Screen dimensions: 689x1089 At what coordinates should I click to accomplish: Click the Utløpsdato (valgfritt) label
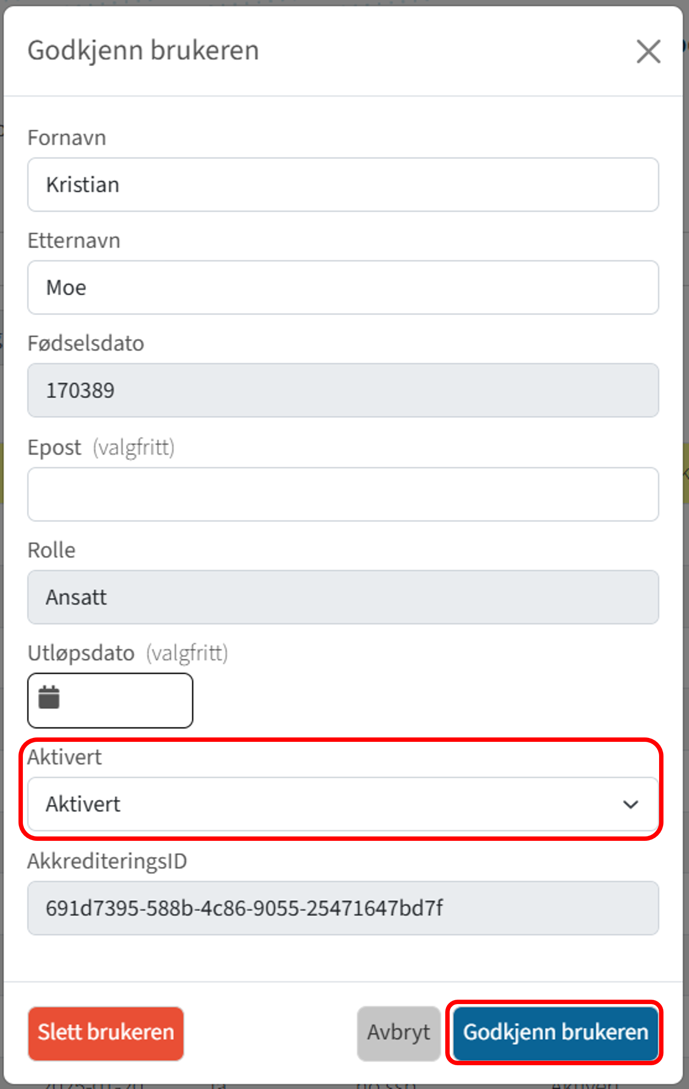[x=128, y=653]
